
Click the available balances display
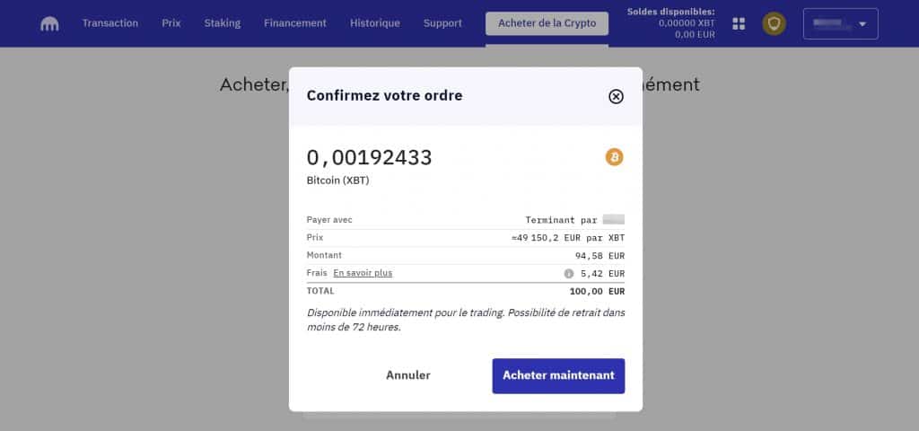click(x=670, y=23)
